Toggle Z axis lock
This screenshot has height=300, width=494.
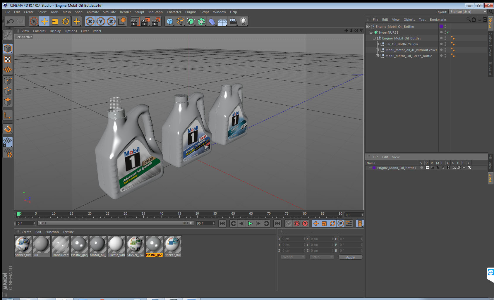111,21
